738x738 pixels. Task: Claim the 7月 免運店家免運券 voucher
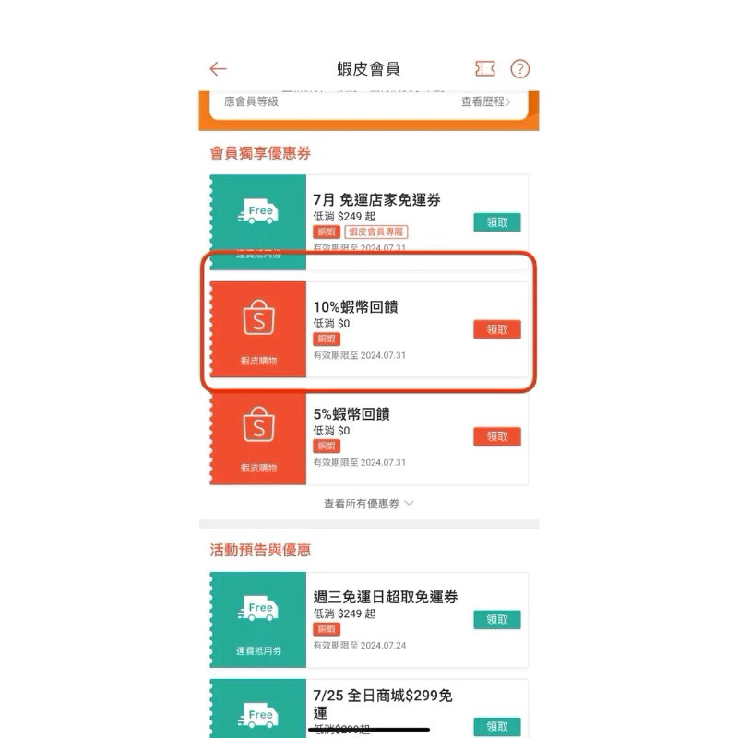pos(497,222)
